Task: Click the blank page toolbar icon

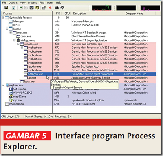Action: point(26,8)
